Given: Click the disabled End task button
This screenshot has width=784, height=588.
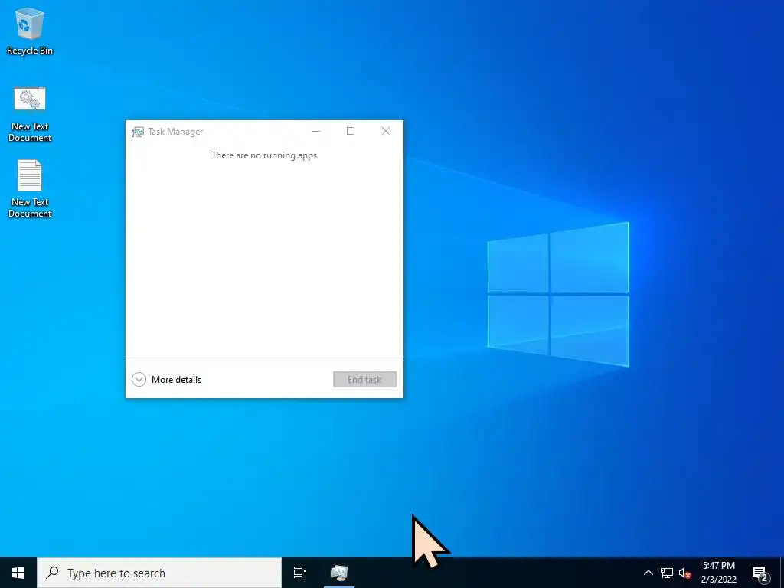Looking at the screenshot, I should pos(364,380).
